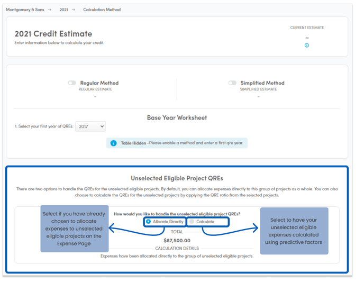Enable the Simplified Method toggle
The width and height of the screenshot is (364, 283).
point(232,83)
